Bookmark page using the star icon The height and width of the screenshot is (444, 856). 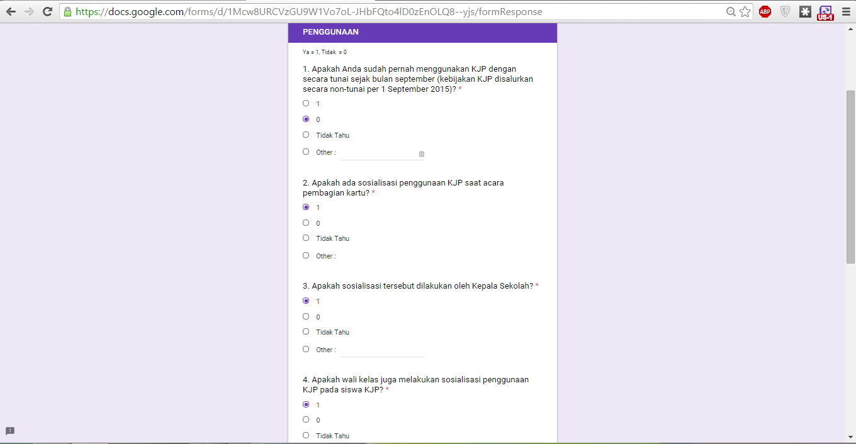745,11
